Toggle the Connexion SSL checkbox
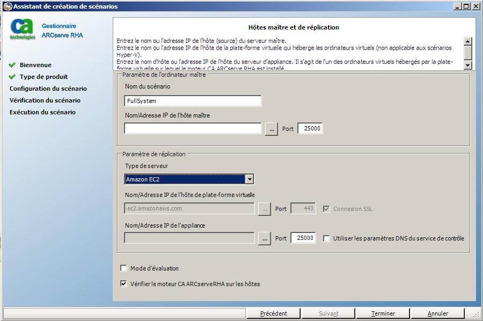 coord(326,209)
